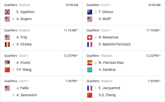Click the Romanian flag next to S. Cîrstea
This screenshot has width=165, height=102.
click(7, 44)
